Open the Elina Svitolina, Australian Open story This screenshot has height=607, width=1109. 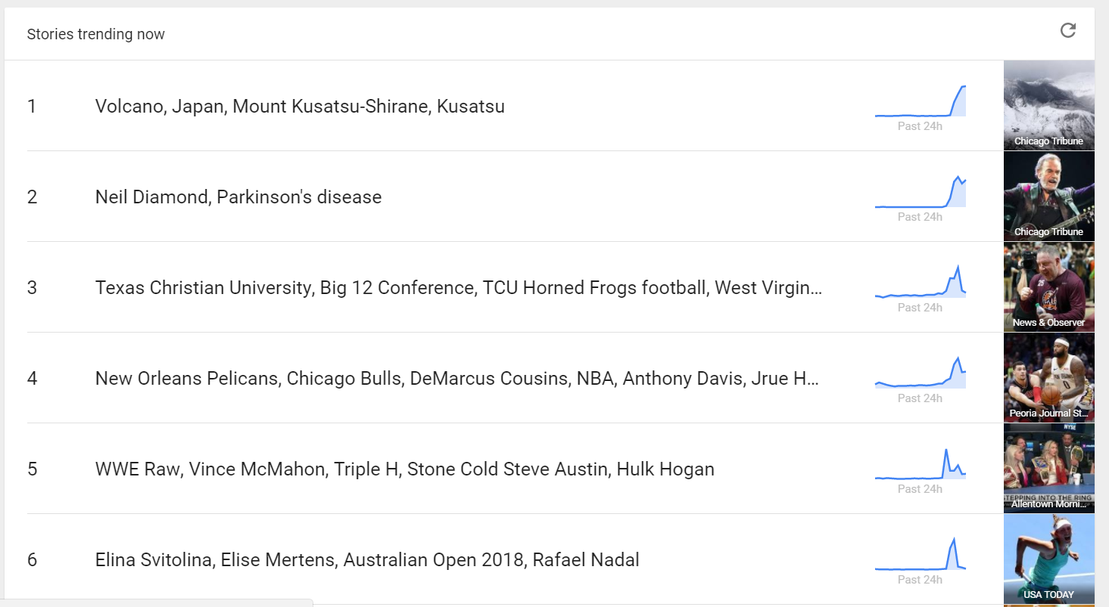point(367,560)
